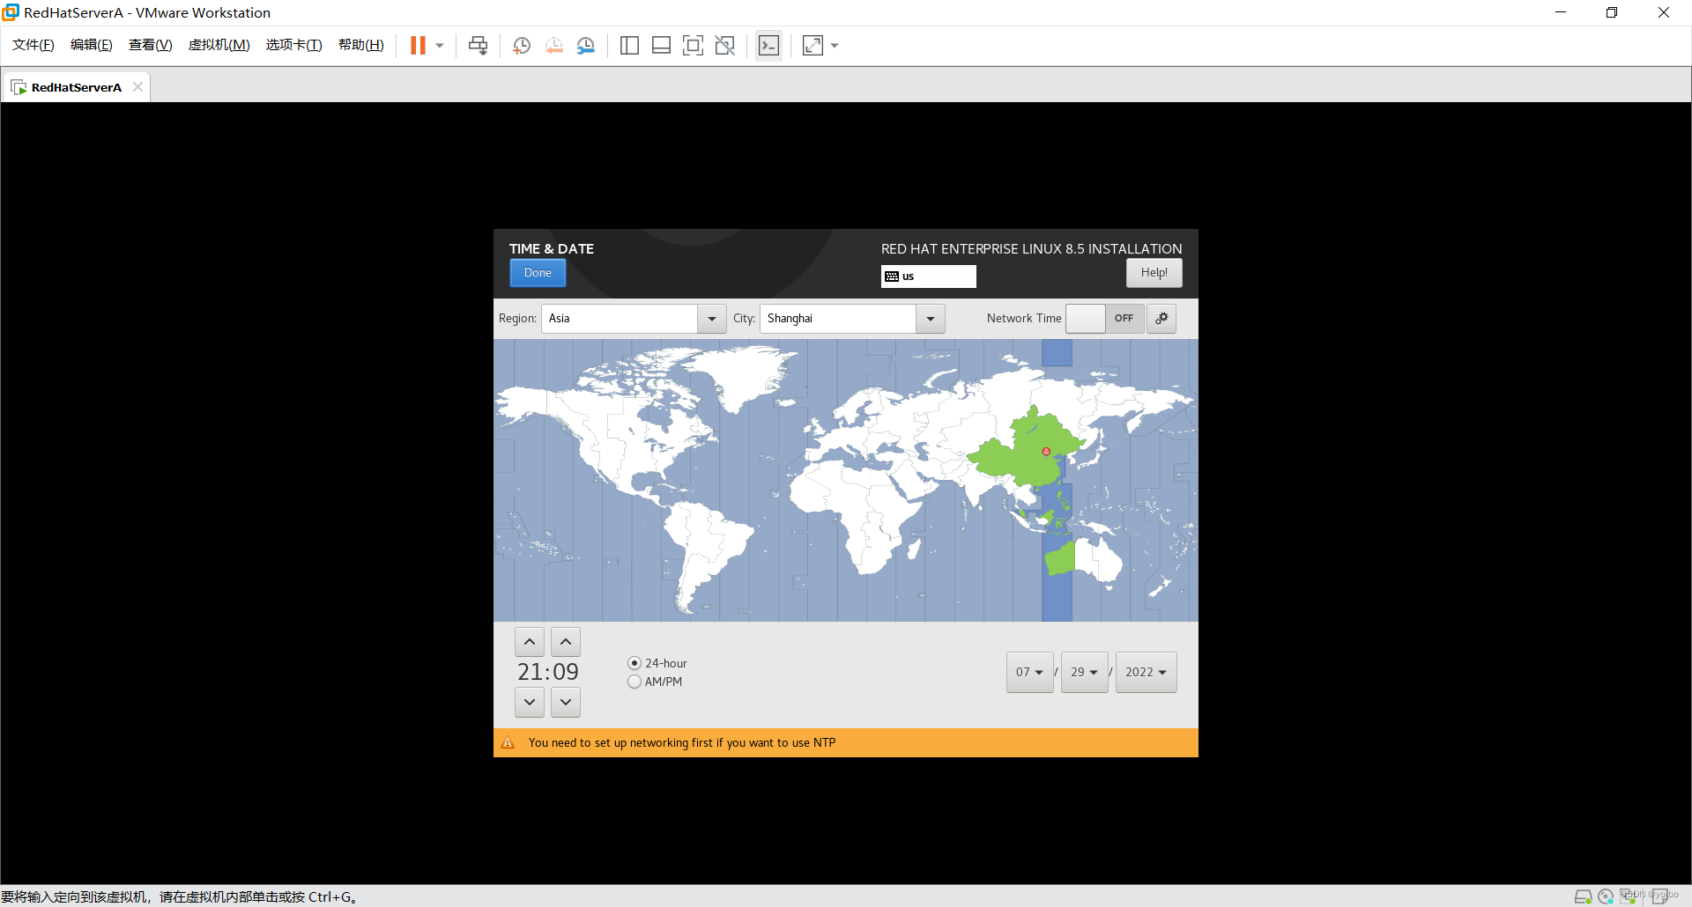
Task: Toggle the library sidebar view
Action: pyautogui.click(x=629, y=46)
